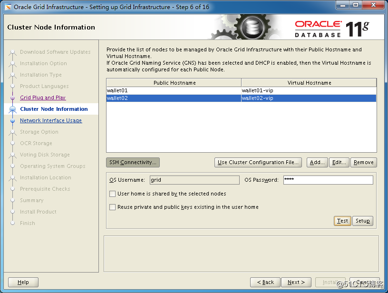Select the wallet01 public hostname row

[x=241, y=90]
